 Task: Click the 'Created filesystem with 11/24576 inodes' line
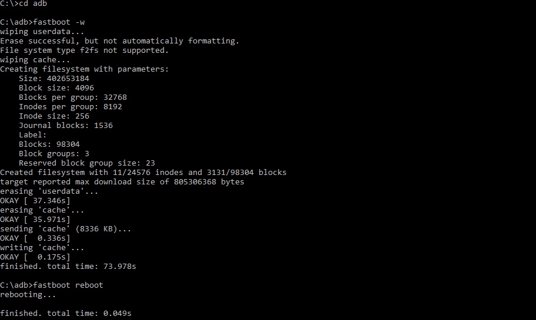(x=143, y=173)
